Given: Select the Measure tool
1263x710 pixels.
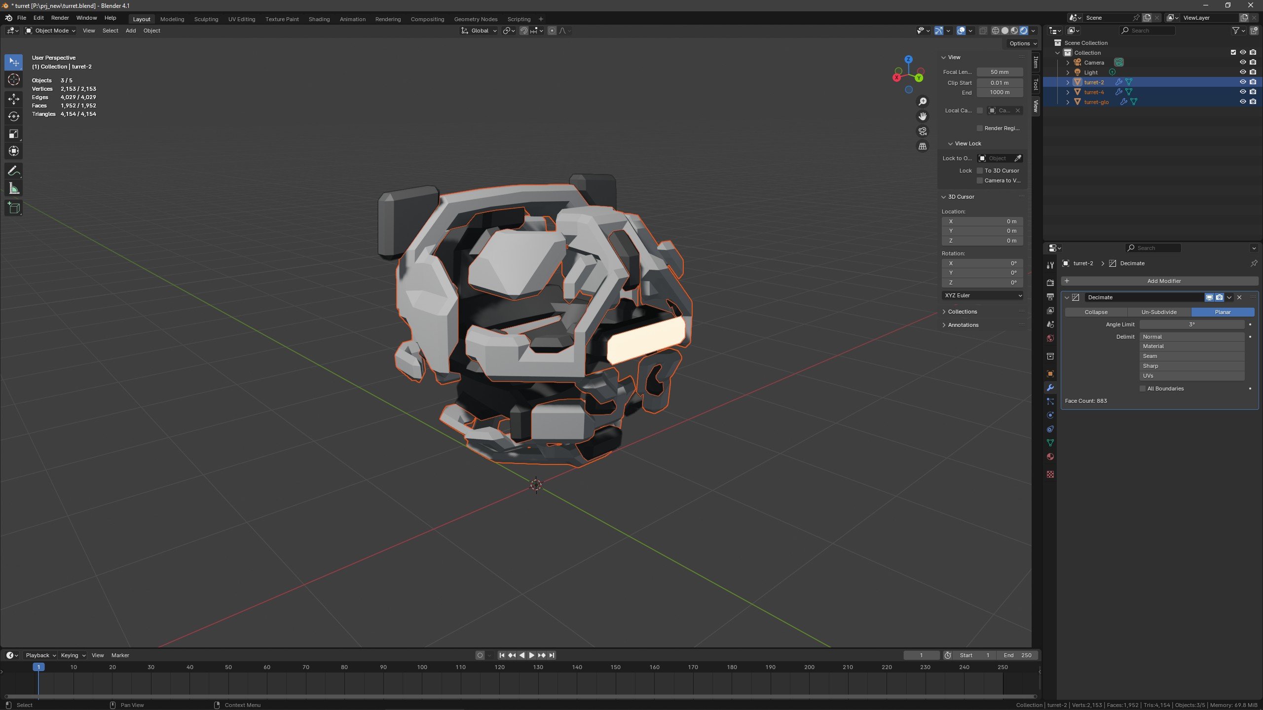Looking at the screenshot, I should tap(14, 188).
